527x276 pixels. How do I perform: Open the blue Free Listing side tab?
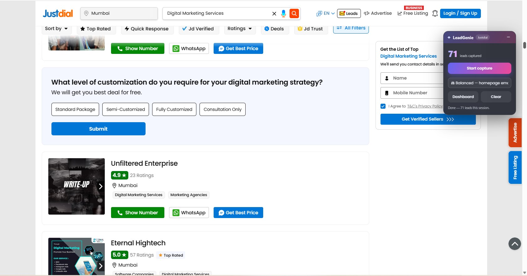pos(515,168)
